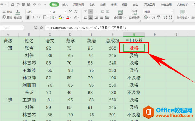This screenshot has height=121, width=195.
Task: Apply thousands separator 000 style
Action: [x=159, y=17]
